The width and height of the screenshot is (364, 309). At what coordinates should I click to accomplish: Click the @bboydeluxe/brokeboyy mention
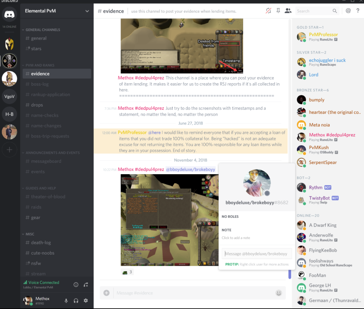(x=190, y=169)
